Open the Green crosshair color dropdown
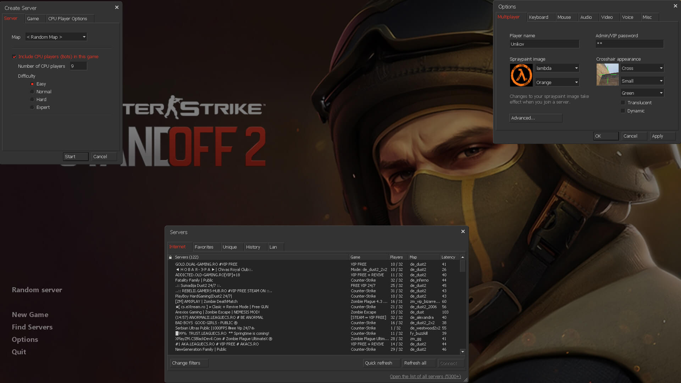 [x=642, y=93]
